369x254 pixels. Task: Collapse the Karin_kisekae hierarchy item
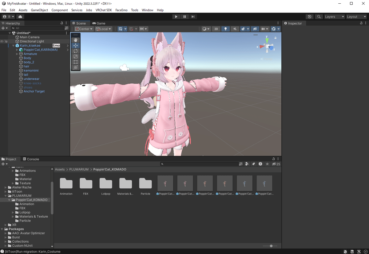coord(14,46)
